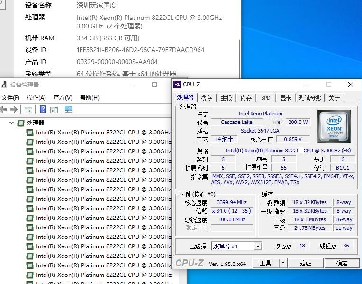The height and width of the screenshot is (284, 362).
Task: Maximize the Device Manager window
Action: [154, 85]
